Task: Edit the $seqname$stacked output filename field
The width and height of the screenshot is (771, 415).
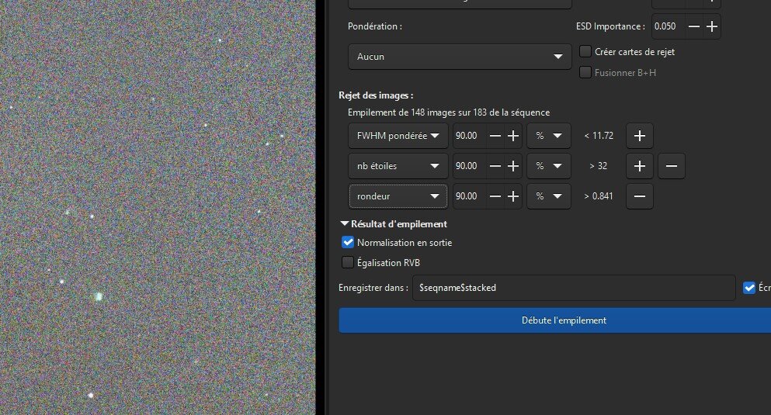Action: pos(574,288)
